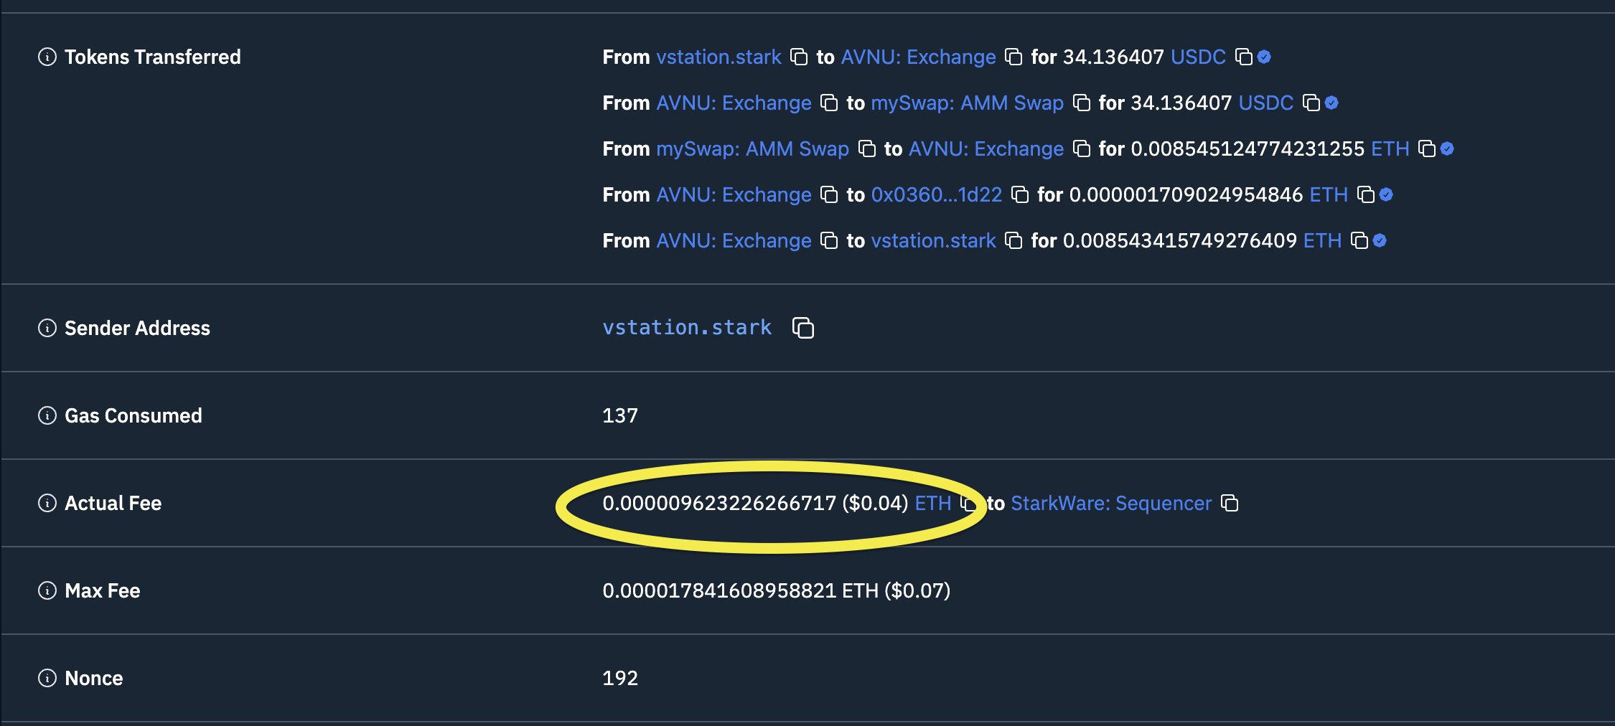Click the info icon beside Actual Fee

[x=47, y=503]
